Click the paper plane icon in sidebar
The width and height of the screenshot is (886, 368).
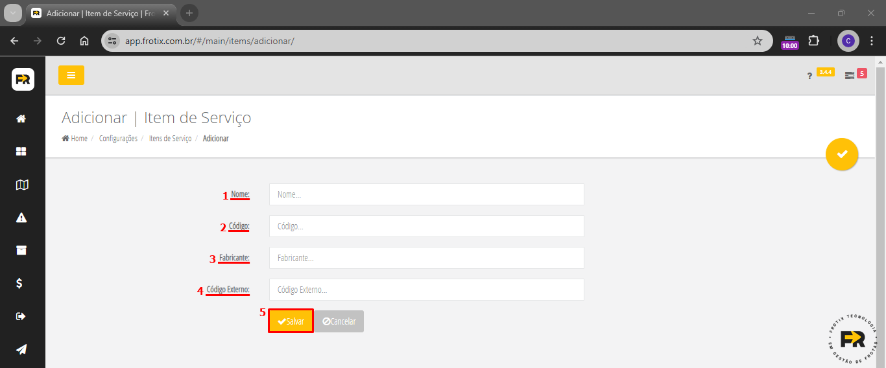(21, 349)
